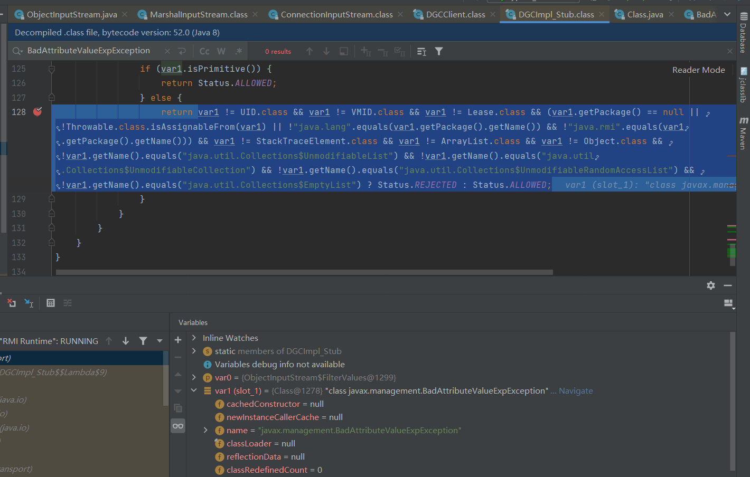This screenshot has height=477, width=750.
Task: Click the new line search icon
Action: pyautogui.click(x=182, y=51)
